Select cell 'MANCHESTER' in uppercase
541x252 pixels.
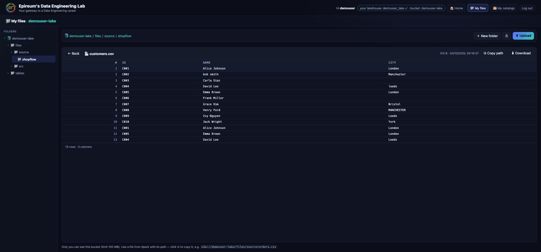click(397, 110)
